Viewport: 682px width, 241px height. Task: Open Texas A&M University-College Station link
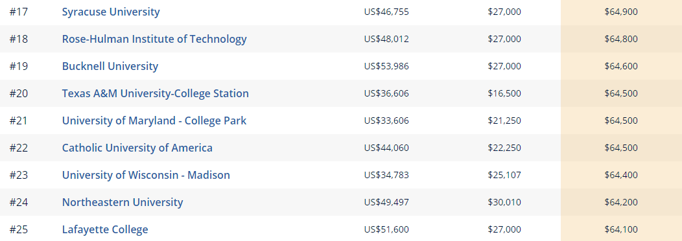click(156, 93)
